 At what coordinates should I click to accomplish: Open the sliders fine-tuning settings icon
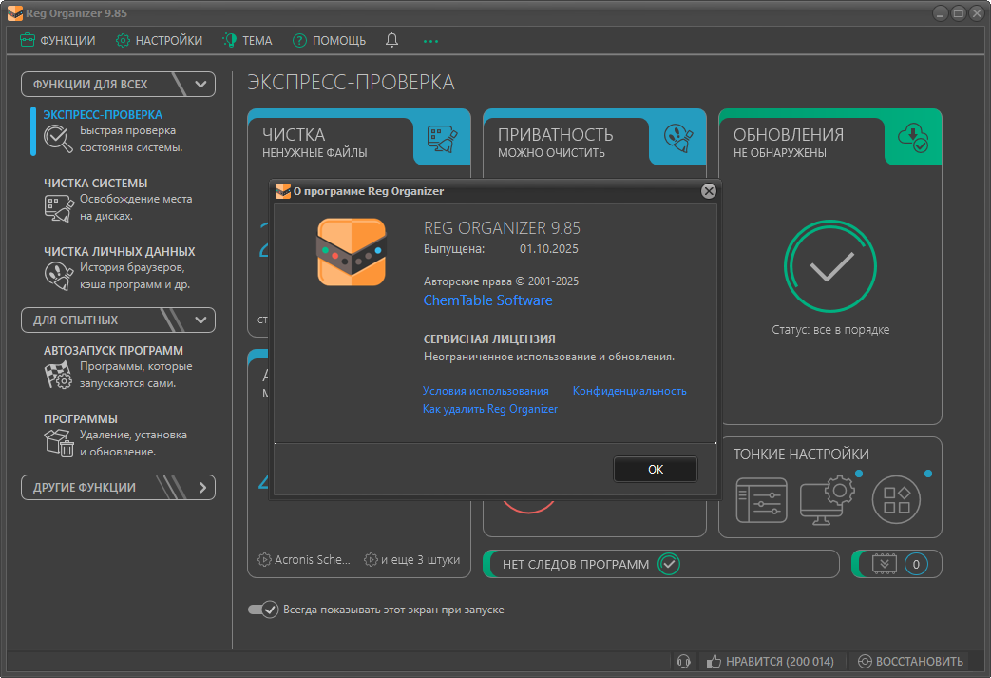click(x=761, y=500)
